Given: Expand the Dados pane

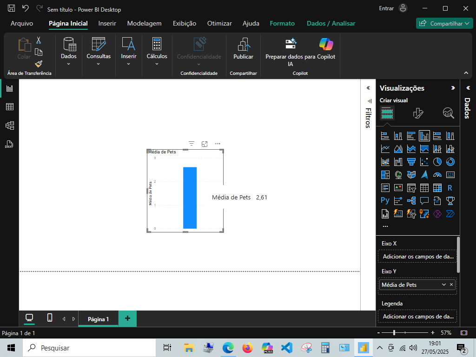Looking at the screenshot, I should (x=468, y=88).
